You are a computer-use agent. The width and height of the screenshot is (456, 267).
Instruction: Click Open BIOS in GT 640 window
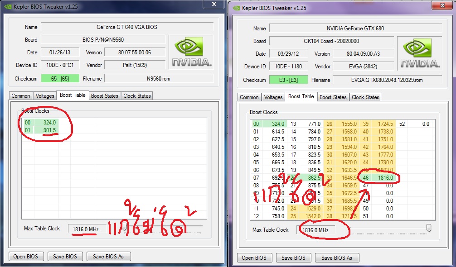click(25, 257)
